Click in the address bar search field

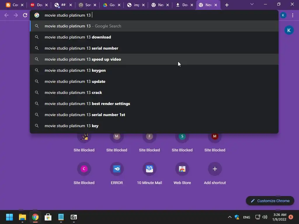click(x=154, y=15)
